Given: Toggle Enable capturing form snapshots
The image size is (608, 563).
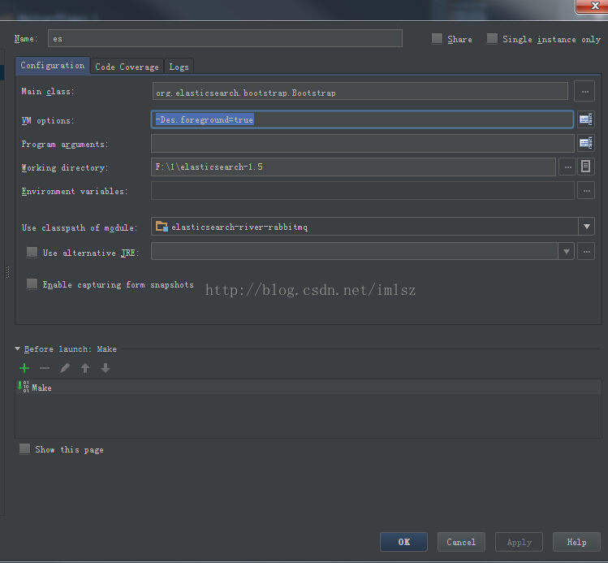Looking at the screenshot, I should point(32,284).
